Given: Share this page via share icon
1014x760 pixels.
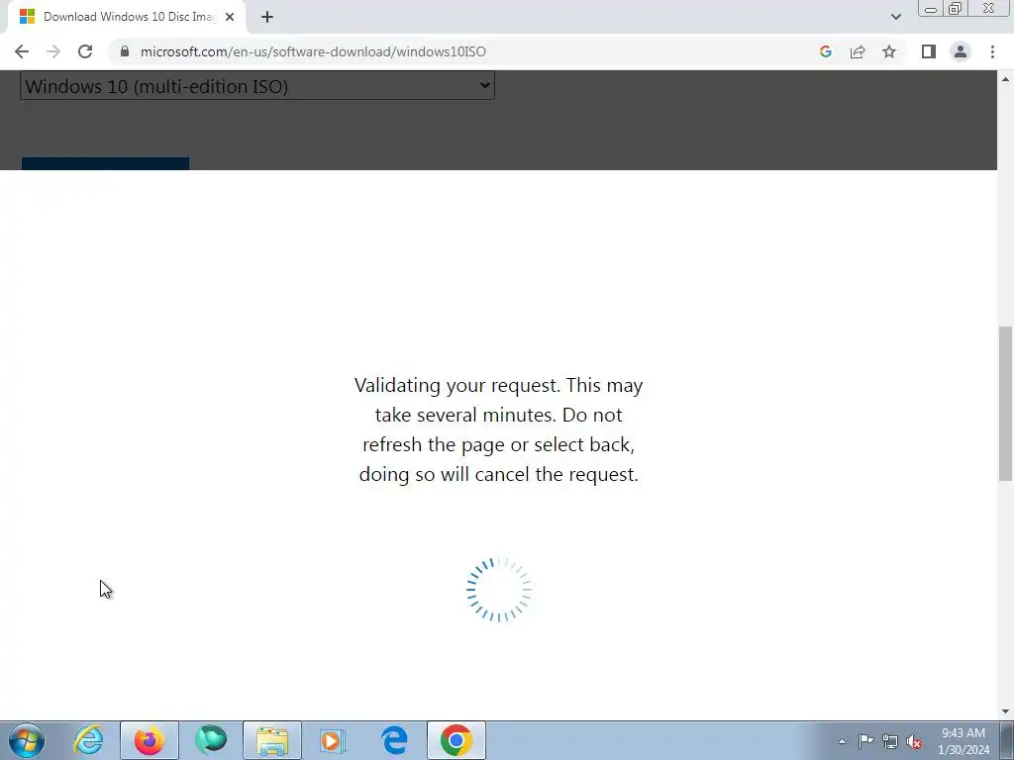Looking at the screenshot, I should [x=858, y=51].
